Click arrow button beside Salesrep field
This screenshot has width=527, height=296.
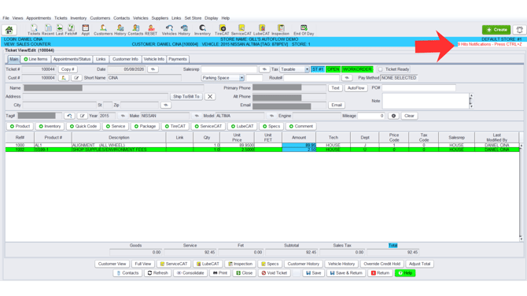264,69
